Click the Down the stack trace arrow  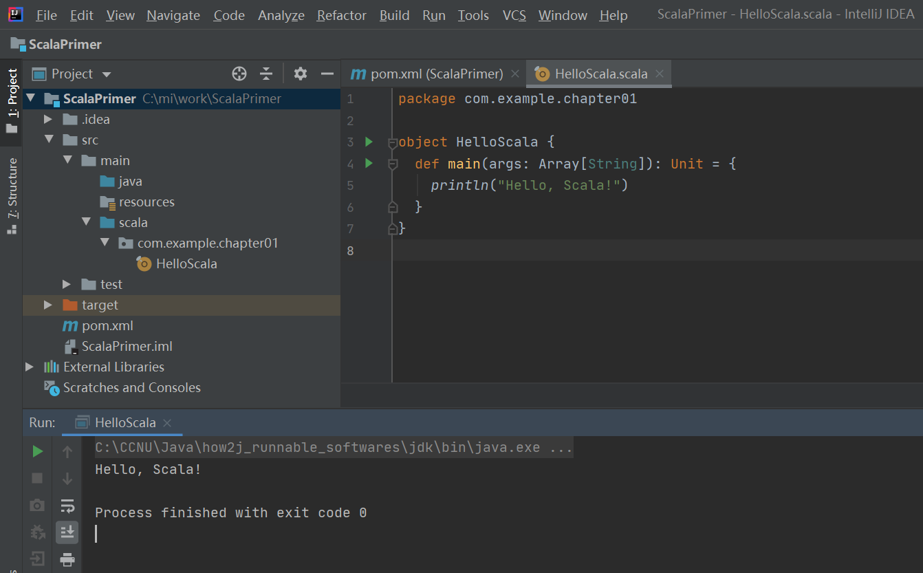pyautogui.click(x=67, y=478)
